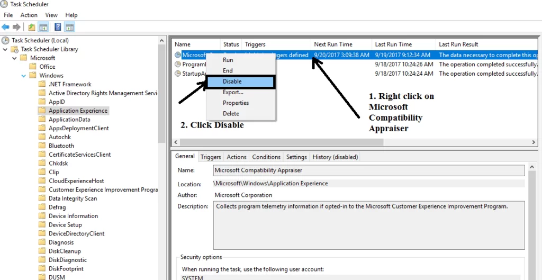Click the folder icon next to DiskCleanup

pyautogui.click(x=42, y=251)
